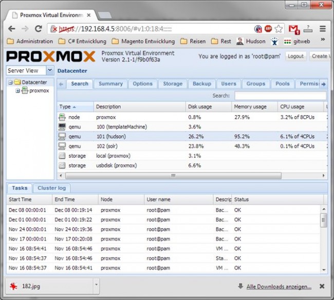Show more bookmarks chevron
Viewport: 334px width, 300px height.
coord(323,40)
